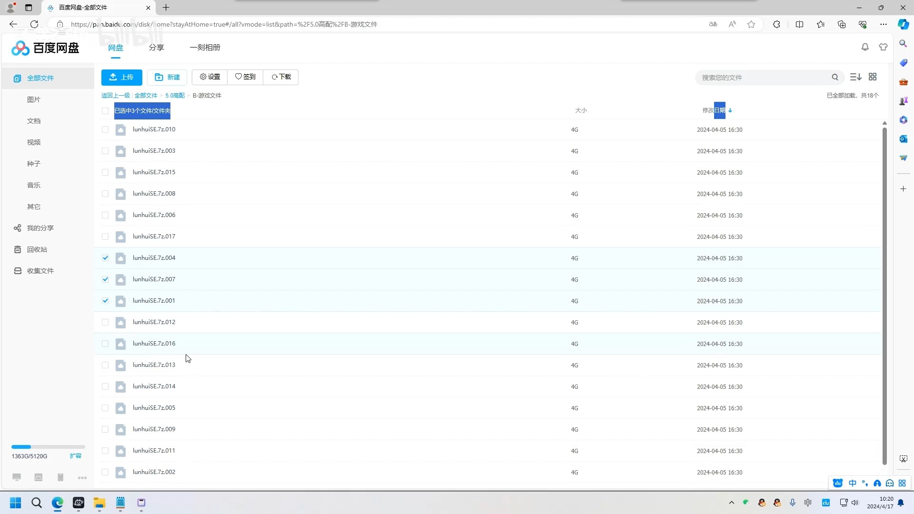This screenshot has height=514, width=914.
Task: Click the file list vertical scrollbar
Action: [884, 295]
